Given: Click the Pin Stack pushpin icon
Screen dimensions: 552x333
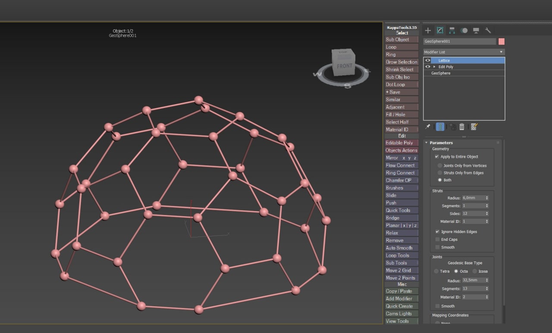Looking at the screenshot, I should click(428, 127).
